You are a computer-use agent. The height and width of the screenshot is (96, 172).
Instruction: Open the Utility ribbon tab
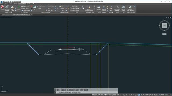click(29, 4)
